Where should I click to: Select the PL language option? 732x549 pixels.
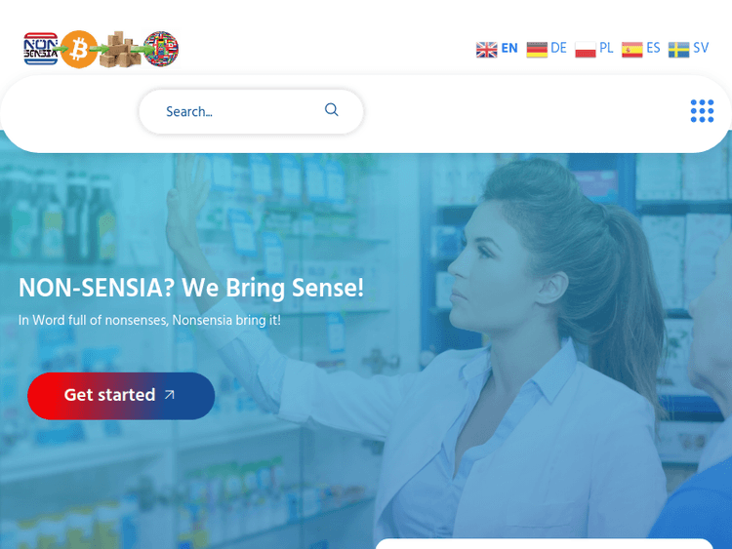pos(606,48)
